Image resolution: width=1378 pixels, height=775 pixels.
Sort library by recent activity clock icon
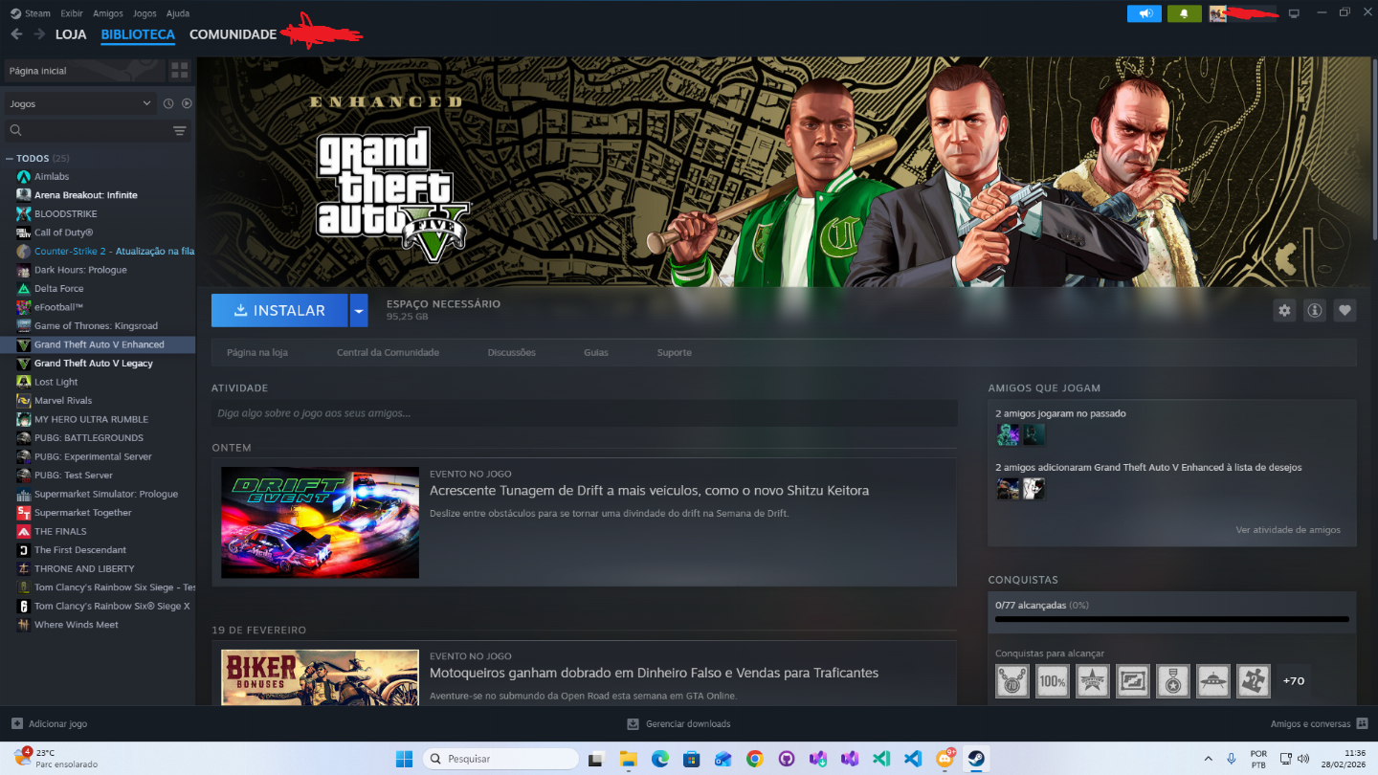pos(168,103)
